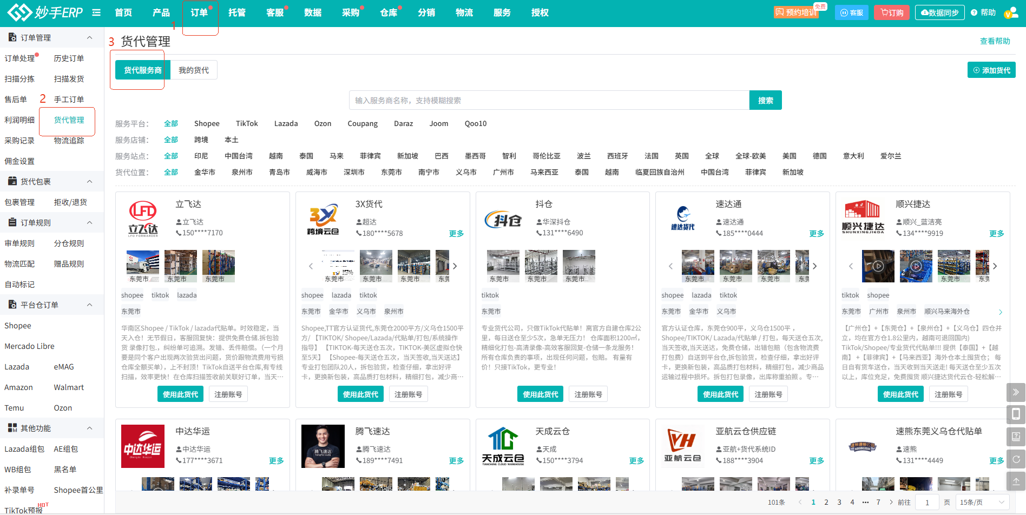1026x515 pixels.
Task: Filter 服务站点 by 印尼
Action: tap(201, 156)
